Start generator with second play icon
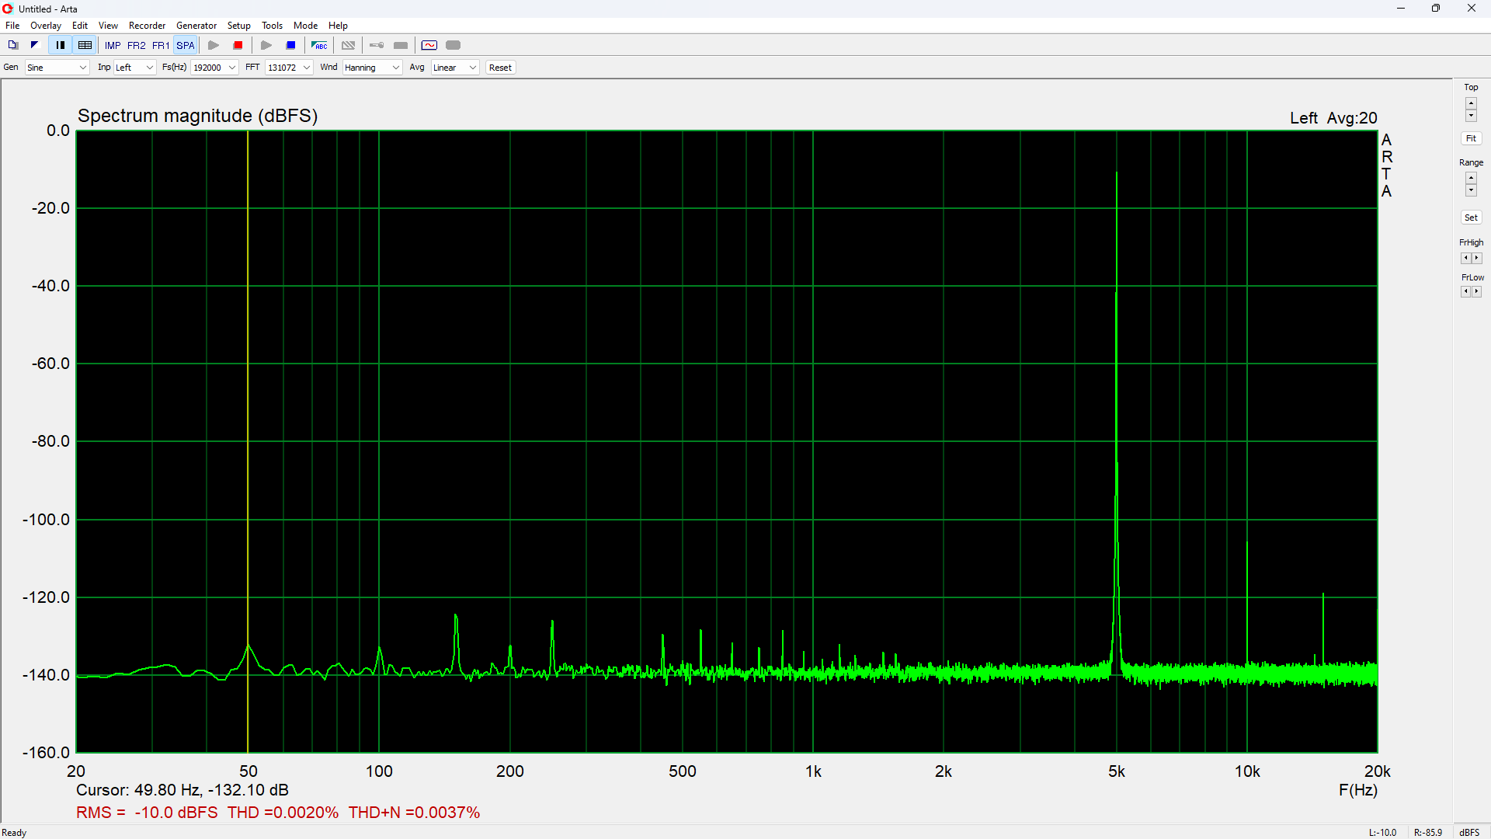Screen dimensions: 1491x839 point(266,45)
